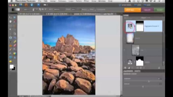This screenshot has height=97, width=173.
Task: Open the File menu
Action: tap(39, 1)
